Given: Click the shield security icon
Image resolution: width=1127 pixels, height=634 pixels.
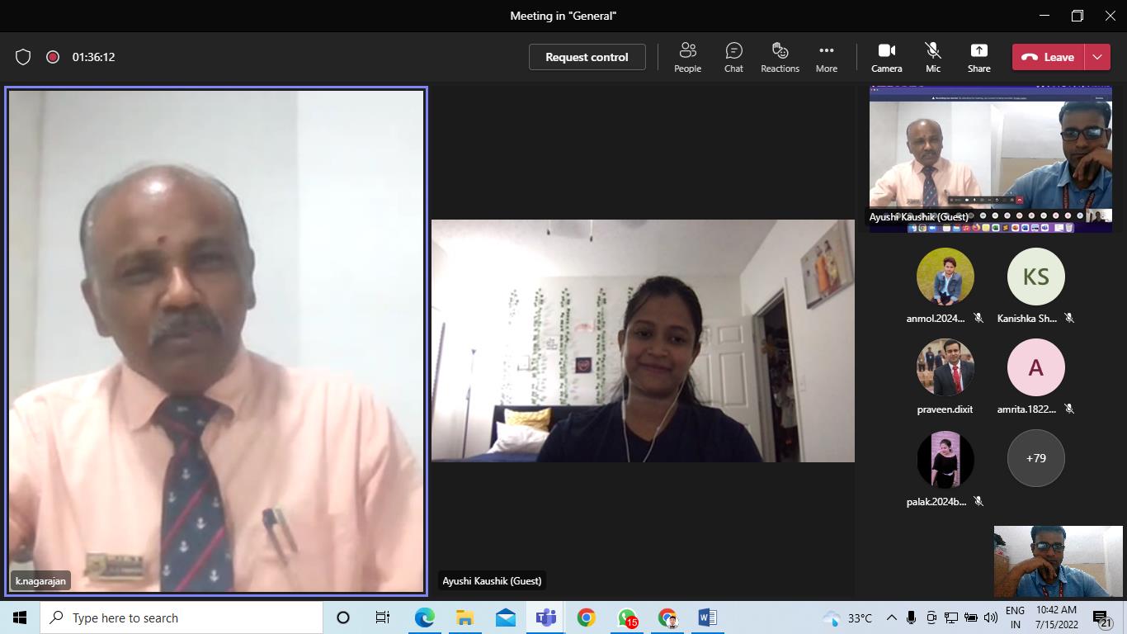Looking at the screenshot, I should 23,57.
